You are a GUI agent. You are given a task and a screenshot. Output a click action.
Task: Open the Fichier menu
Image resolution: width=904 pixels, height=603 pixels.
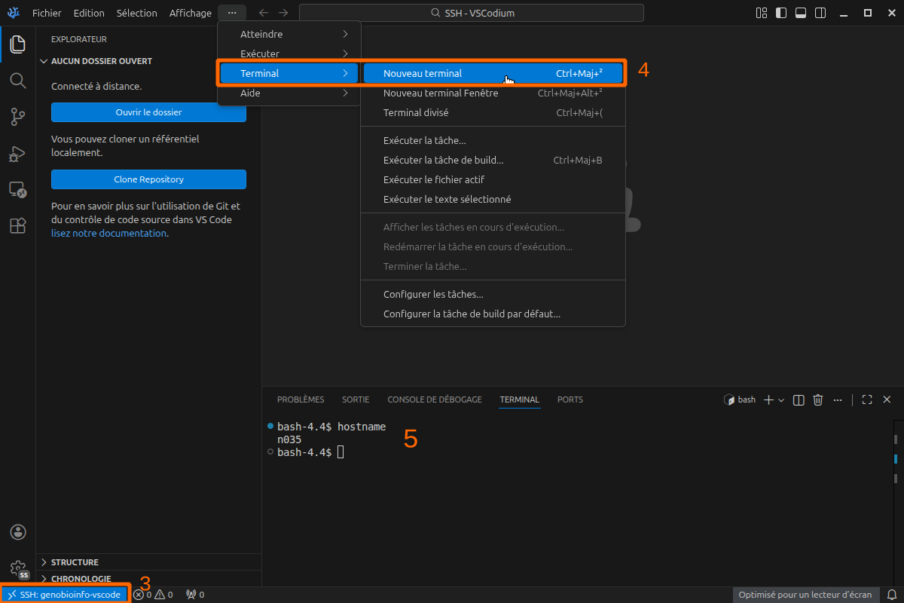[x=47, y=13]
